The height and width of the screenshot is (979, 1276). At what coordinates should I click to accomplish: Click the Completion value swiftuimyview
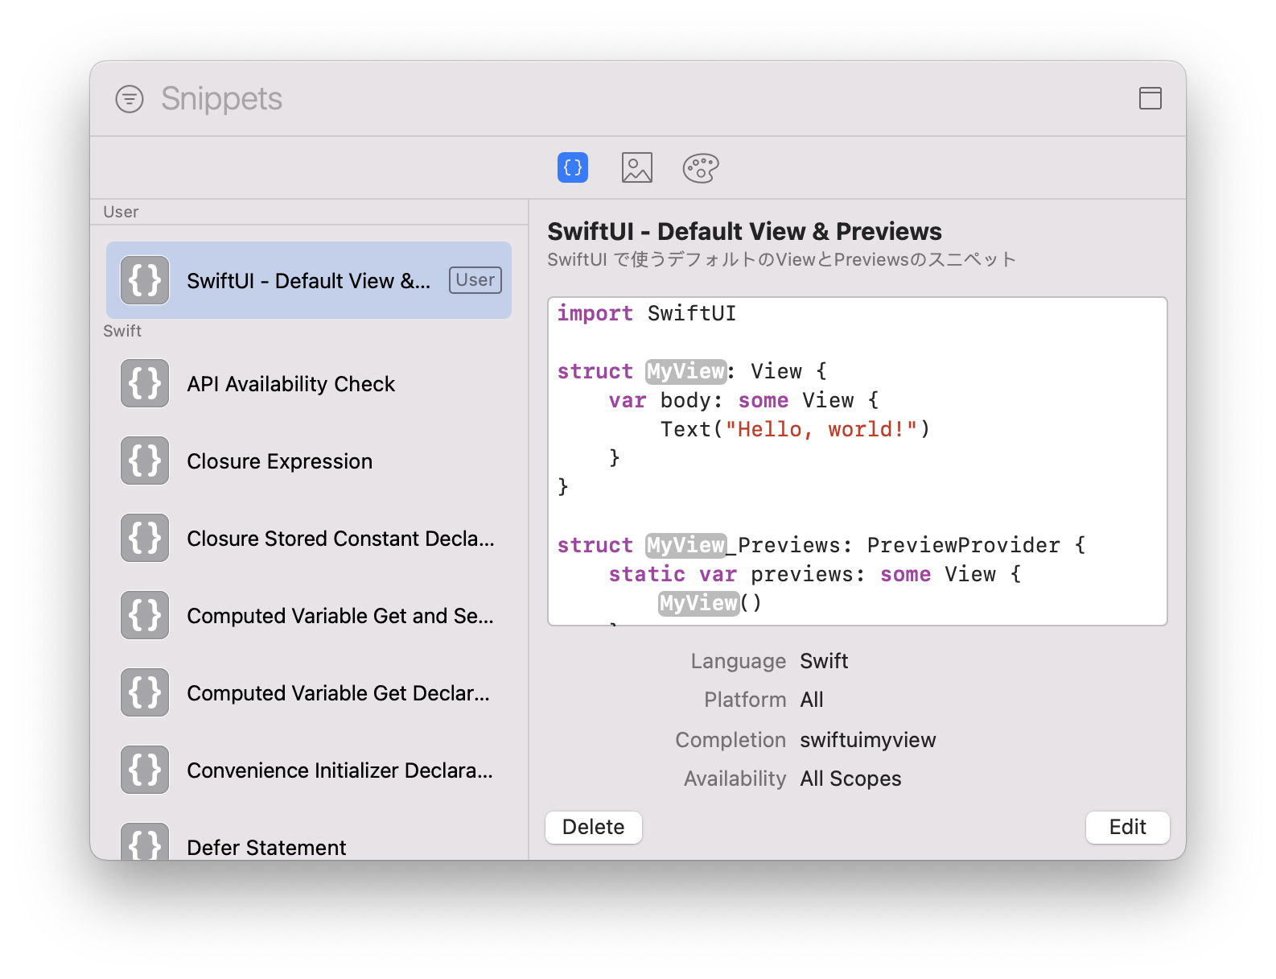click(868, 740)
